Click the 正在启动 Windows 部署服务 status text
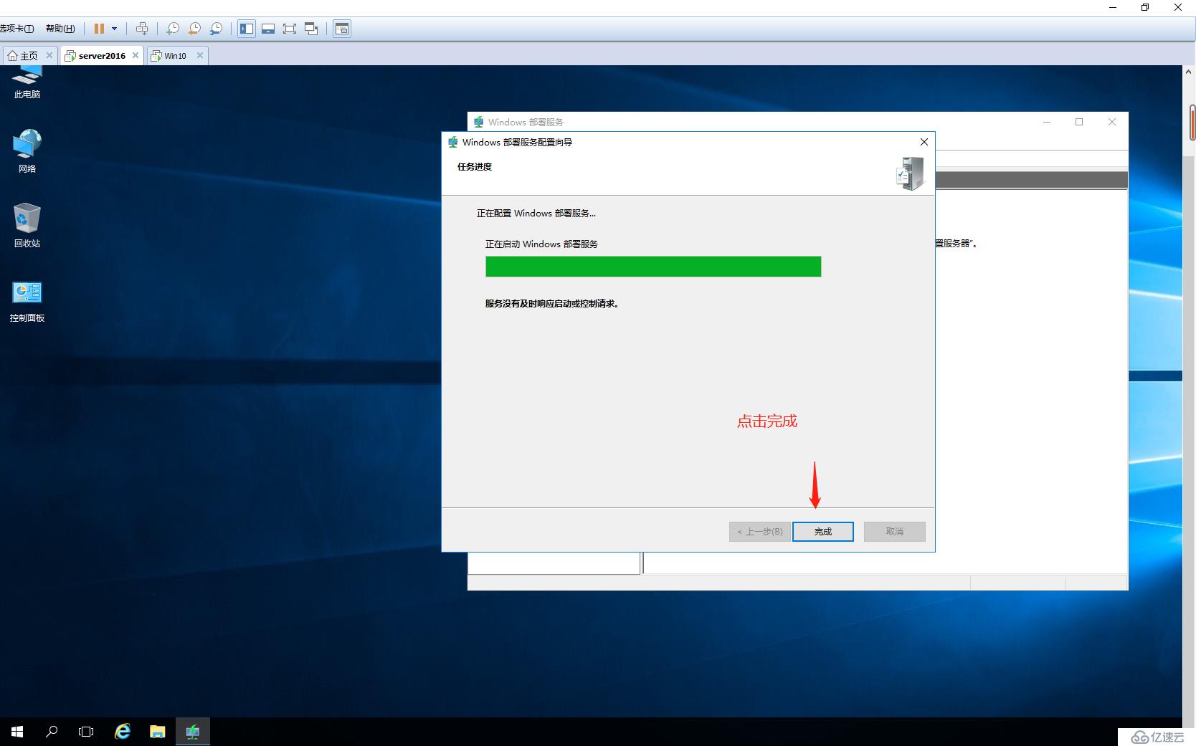Viewport: 1196px width, 746px height. click(x=541, y=244)
